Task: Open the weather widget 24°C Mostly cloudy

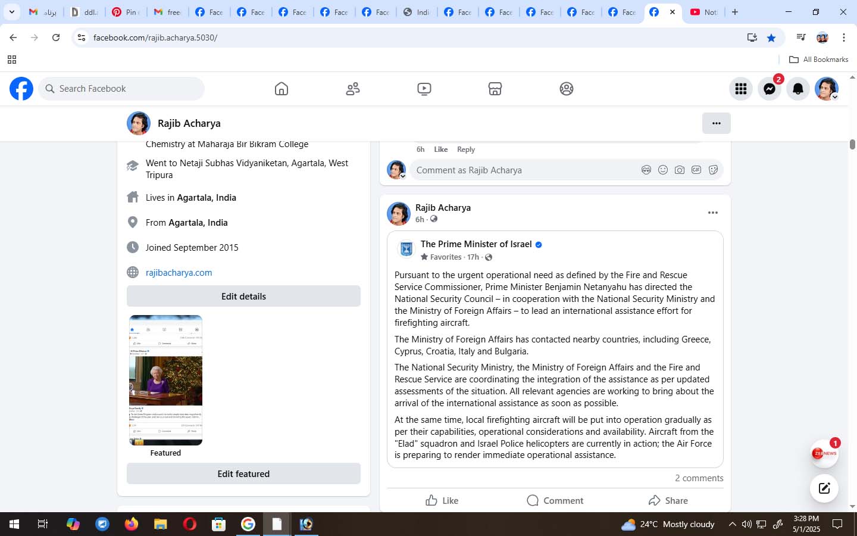Action: [668, 524]
